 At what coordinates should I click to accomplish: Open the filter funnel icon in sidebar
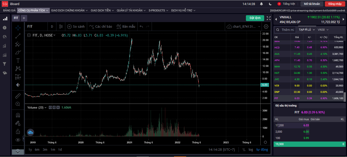5,64
